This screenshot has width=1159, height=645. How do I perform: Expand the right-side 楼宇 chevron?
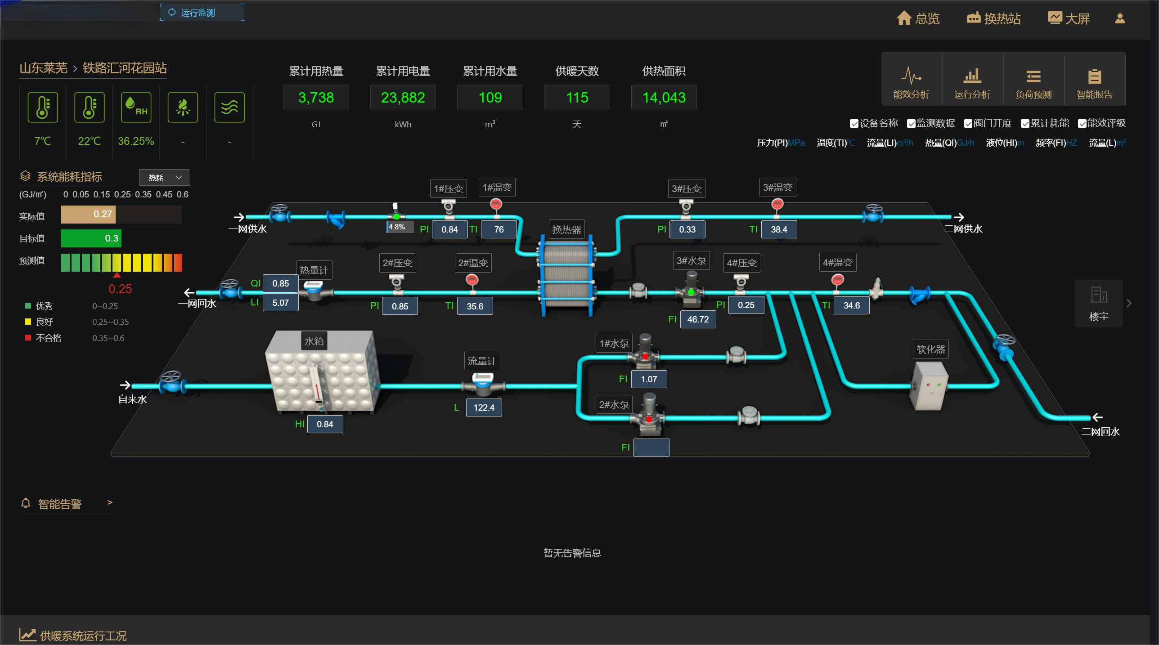[x=1129, y=303]
